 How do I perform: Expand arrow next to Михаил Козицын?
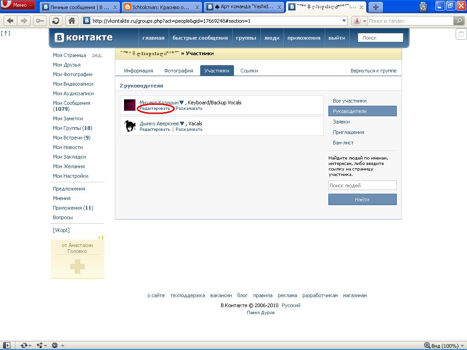[x=182, y=103]
